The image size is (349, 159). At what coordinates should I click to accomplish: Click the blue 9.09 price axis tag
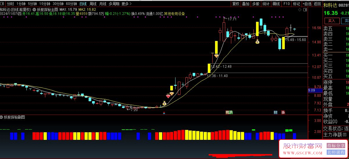pos(315,91)
